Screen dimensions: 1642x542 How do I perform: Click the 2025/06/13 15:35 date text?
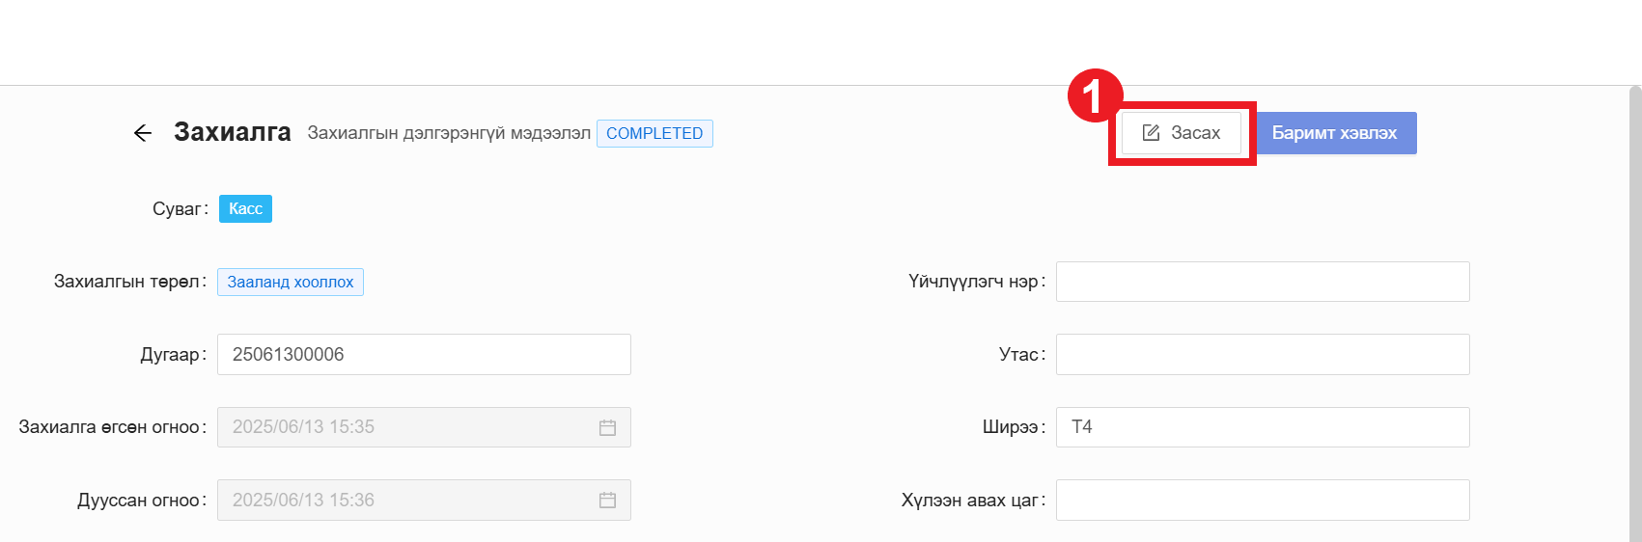tap(303, 427)
